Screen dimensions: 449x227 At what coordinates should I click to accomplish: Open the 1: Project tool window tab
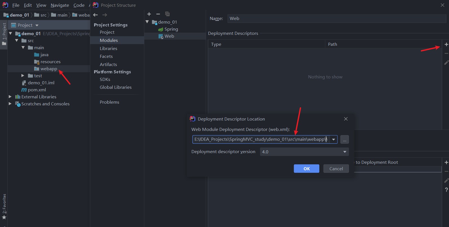point(4,34)
